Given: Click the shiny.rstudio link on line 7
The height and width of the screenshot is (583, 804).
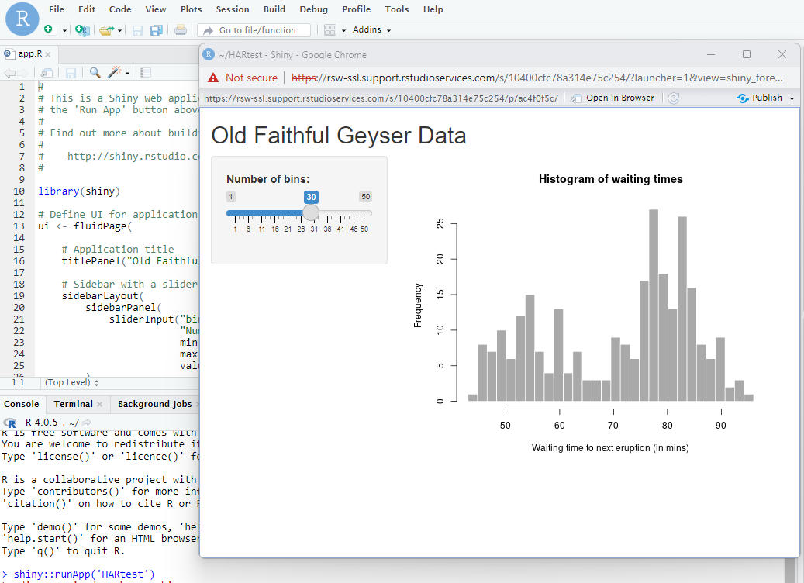Looking at the screenshot, I should pos(133,156).
